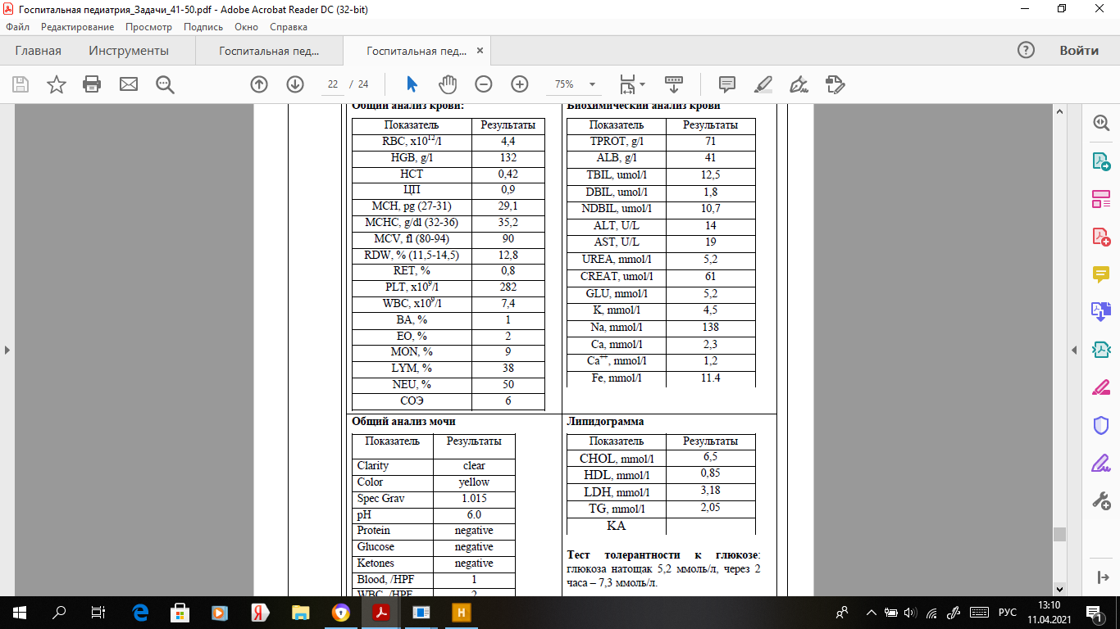Select the arrow Selection tool
The height and width of the screenshot is (629, 1120).
tap(412, 84)
